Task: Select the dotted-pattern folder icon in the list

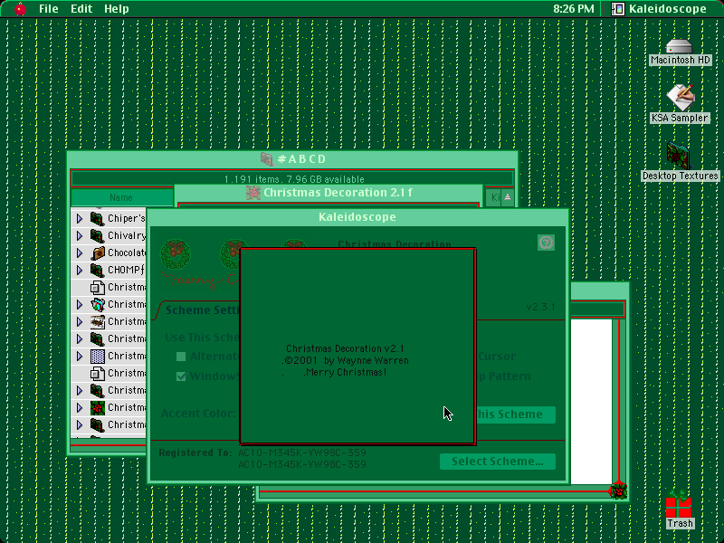Action: click(98, 356)
